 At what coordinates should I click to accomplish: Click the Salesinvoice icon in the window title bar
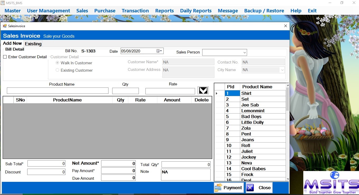click(4, 26)
